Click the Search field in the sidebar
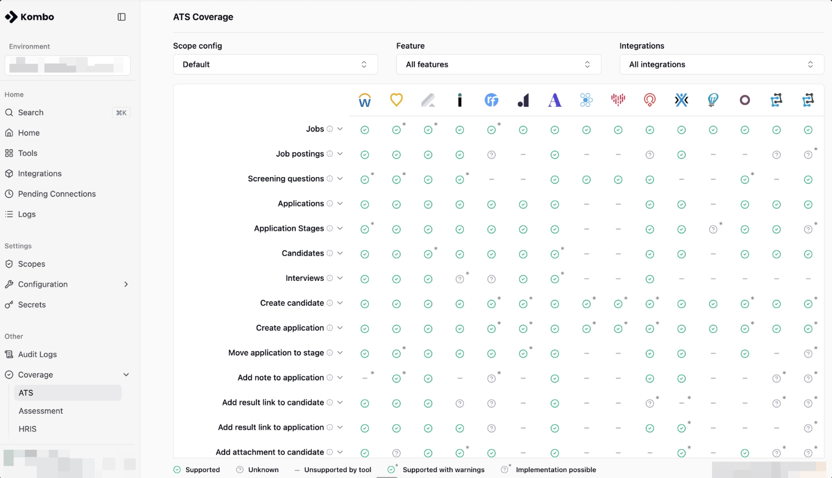This screenshot has height=478, width=832. (x=67, y=113)
